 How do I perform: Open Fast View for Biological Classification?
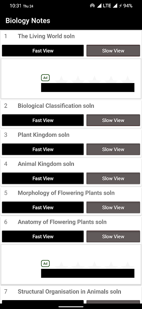coord(43,120)
